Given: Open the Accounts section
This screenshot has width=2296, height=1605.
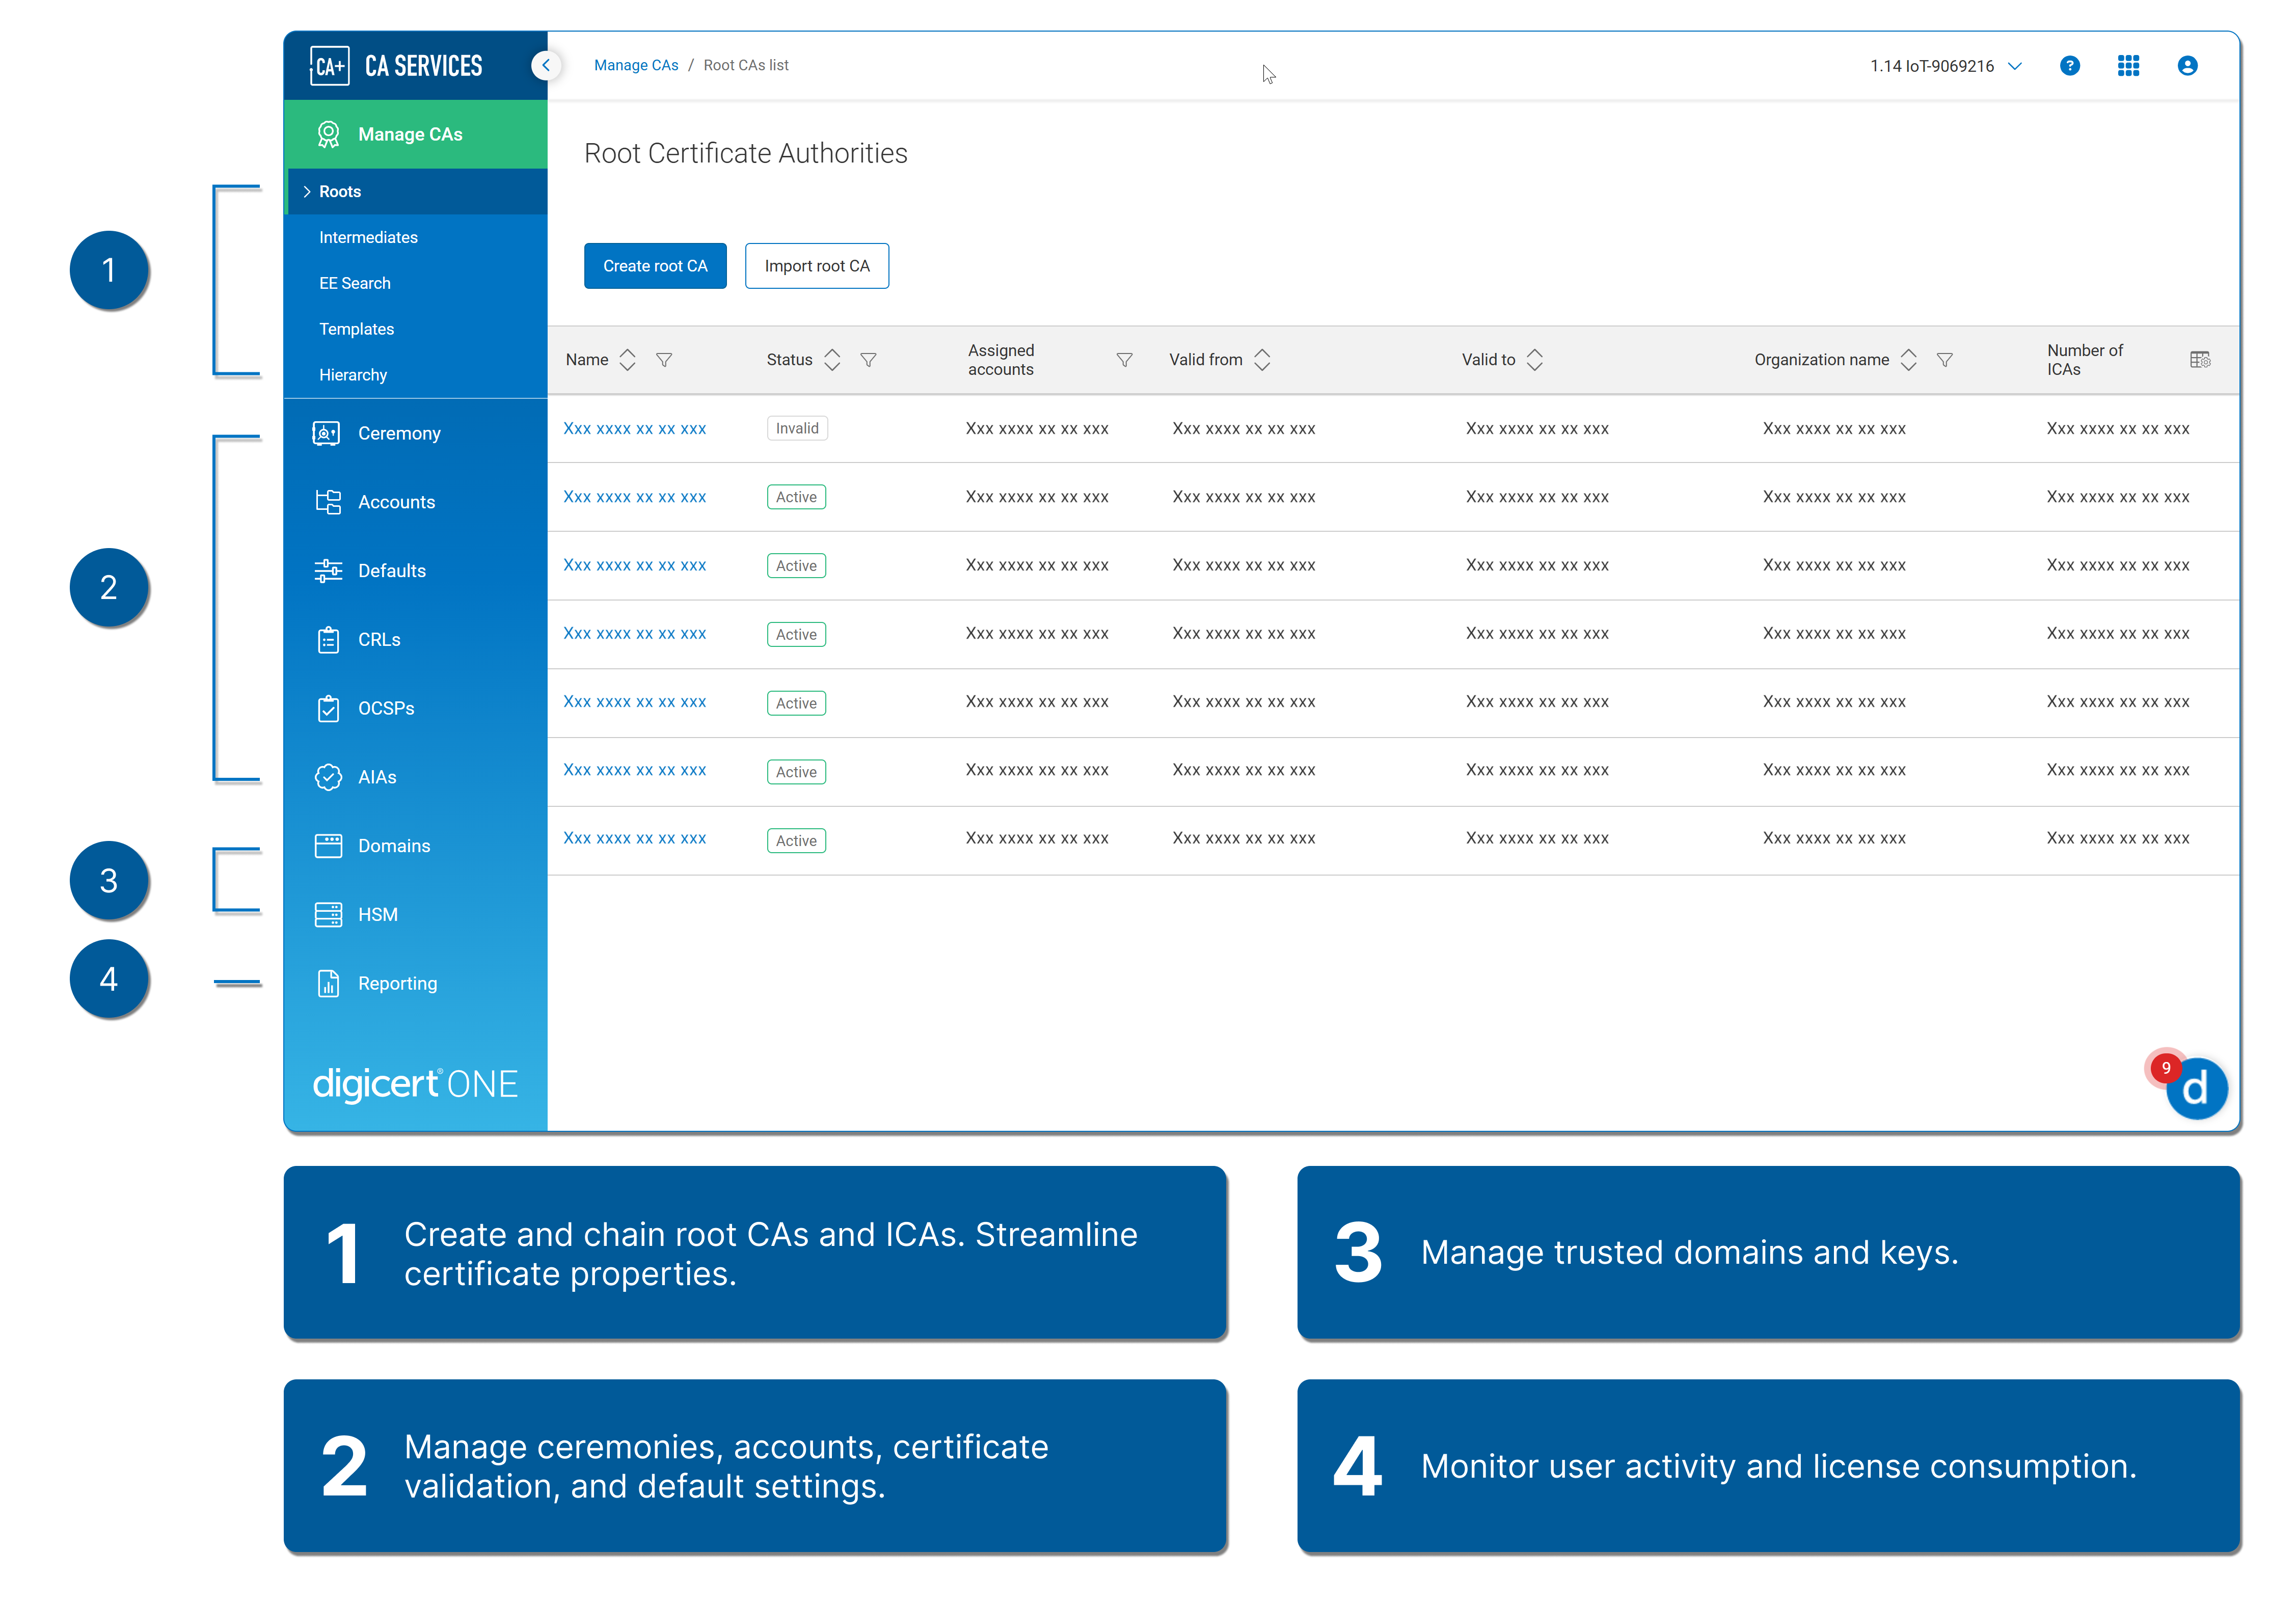Looking at the screenshot, I should click(x=396, y=501).
